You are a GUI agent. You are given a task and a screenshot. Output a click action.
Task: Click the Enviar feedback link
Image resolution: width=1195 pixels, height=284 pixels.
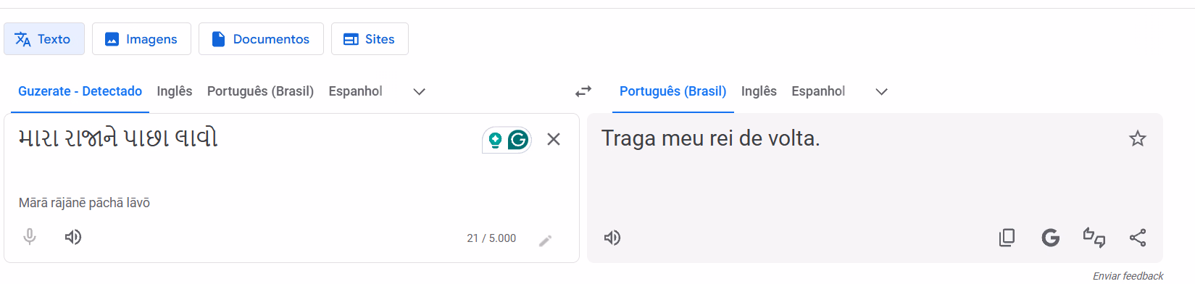coord(1128,276)
